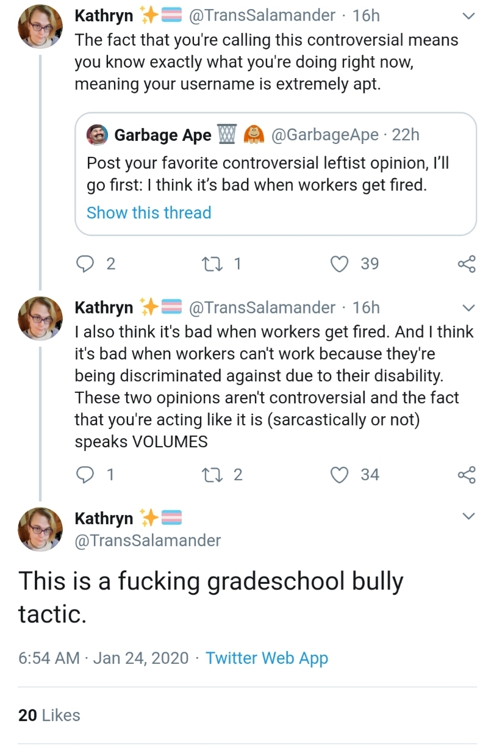The height and width of the screenshot is (748, 494).
Task: Click the 6:54 AM Jan 24, 2020 timestamp
Action: pos(104,658)
